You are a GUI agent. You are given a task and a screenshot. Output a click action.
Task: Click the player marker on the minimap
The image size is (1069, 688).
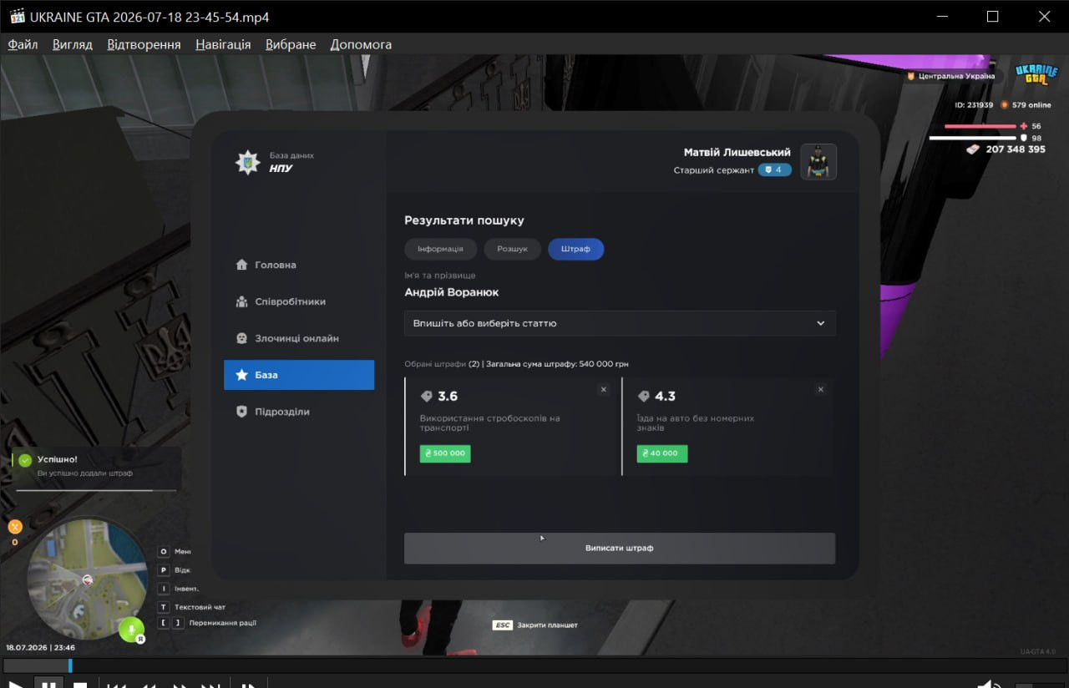87,579
